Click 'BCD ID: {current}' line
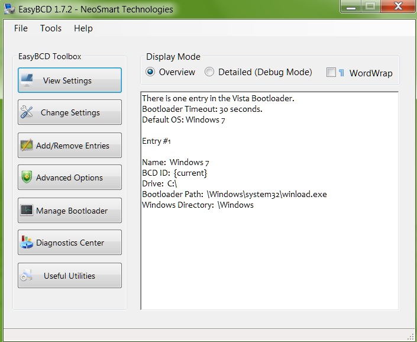The height and width of the screenshot is (342, 417). tap(174, 173)
